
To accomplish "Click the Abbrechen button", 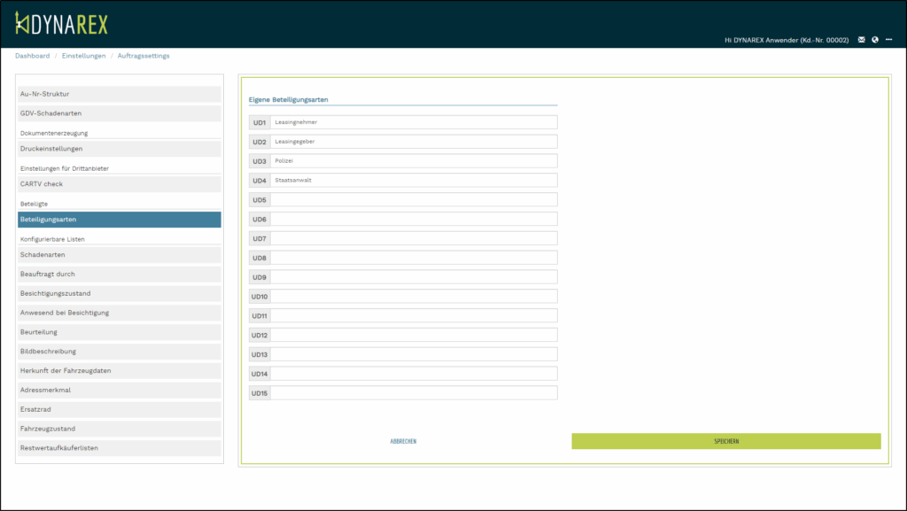I will pos(403,441).
